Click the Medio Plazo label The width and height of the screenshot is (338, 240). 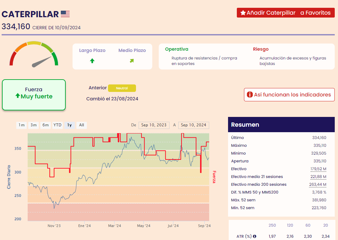(x=132, y=50)
